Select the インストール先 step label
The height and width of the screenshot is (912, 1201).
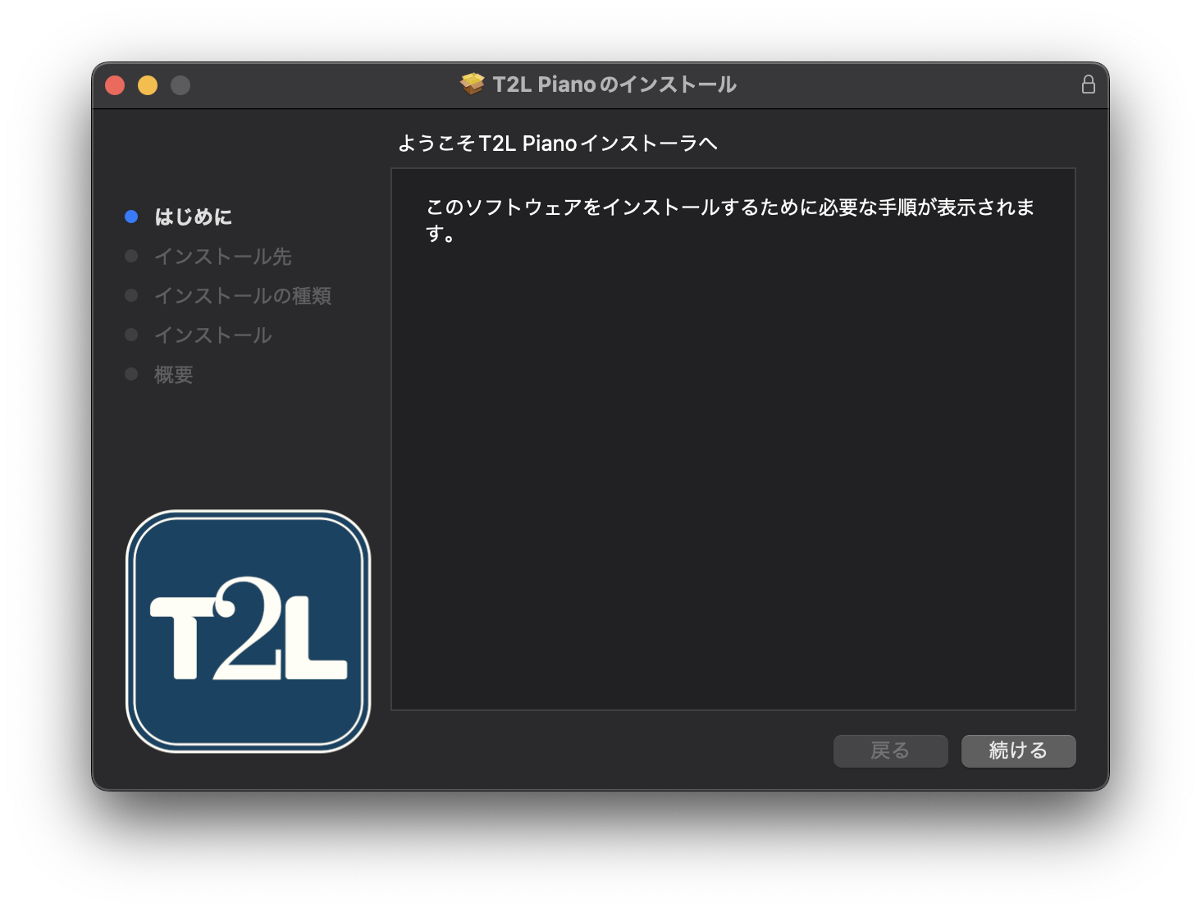tap(223, 256)
